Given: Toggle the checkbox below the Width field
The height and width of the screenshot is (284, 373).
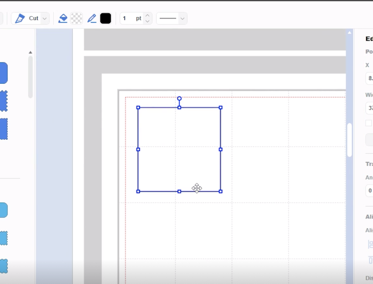Looking at the screenshot, I should pyautogui.click(x=368, y=123).
